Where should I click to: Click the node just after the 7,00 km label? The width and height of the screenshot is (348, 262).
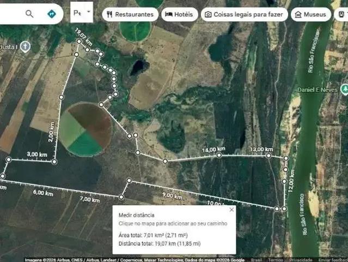[x=121, y=197]
